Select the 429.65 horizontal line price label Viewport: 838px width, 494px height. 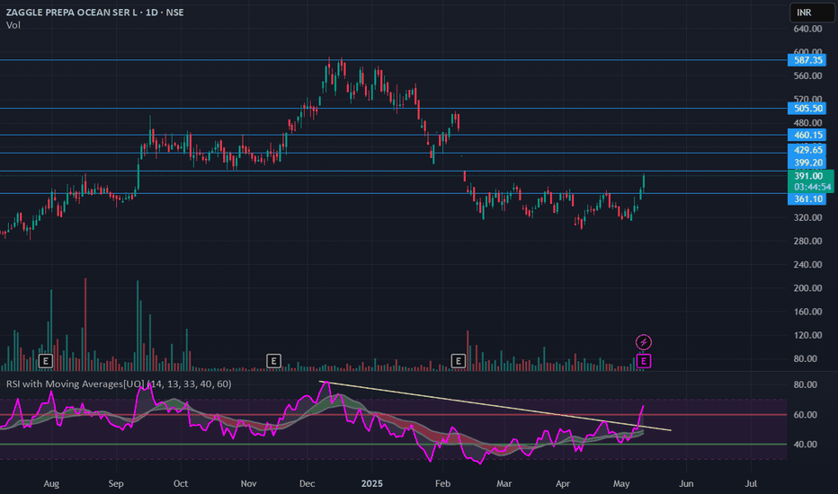(x=807, y=150)
